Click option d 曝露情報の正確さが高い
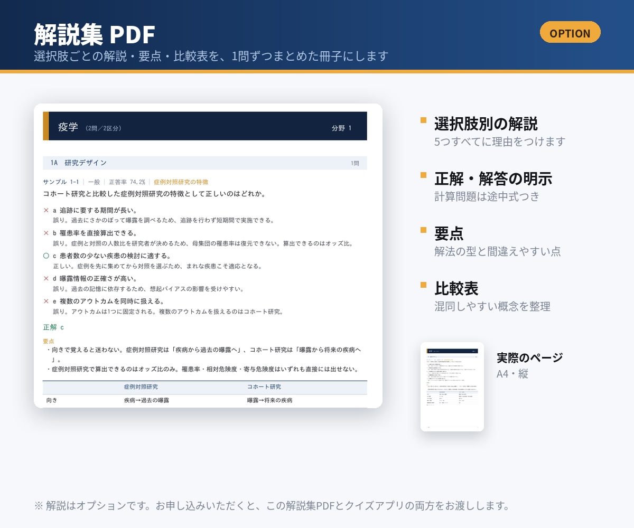Screen dimensions: 634x528 click(95, 278)
